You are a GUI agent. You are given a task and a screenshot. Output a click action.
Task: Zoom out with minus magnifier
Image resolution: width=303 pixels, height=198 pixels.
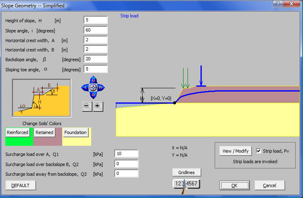coord(87,106)
